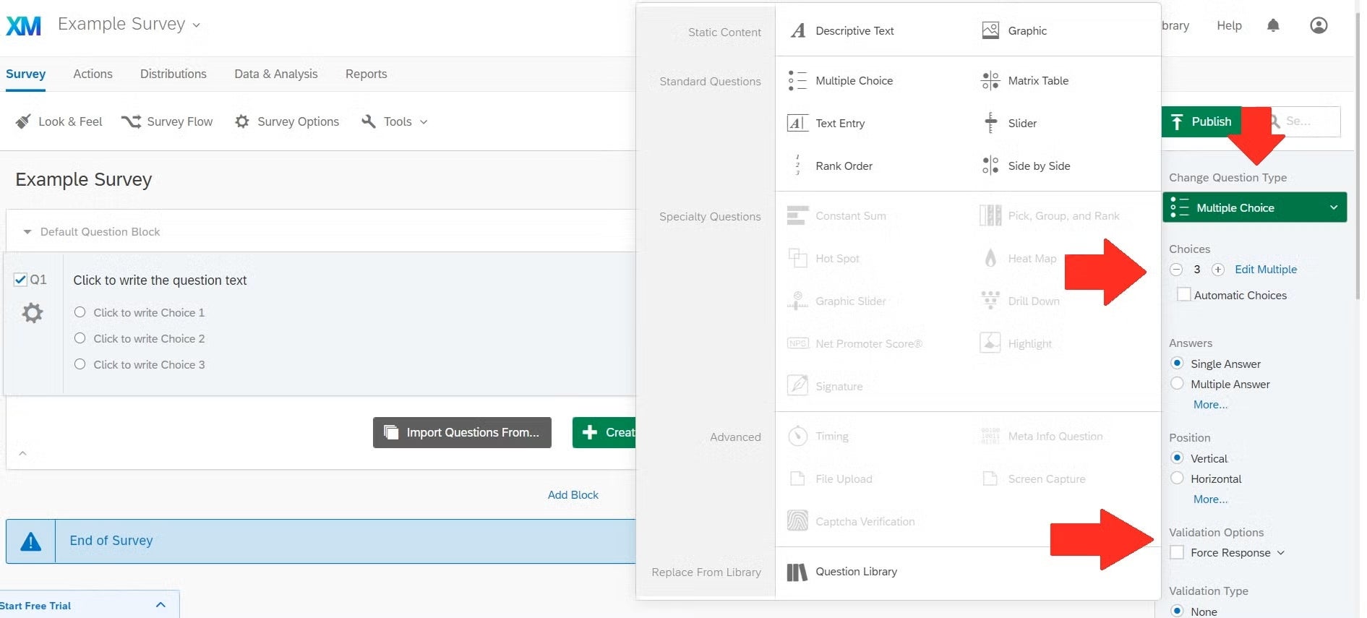
Task: Open the Edit Multiple choices link
Action: coord(1266,270)
